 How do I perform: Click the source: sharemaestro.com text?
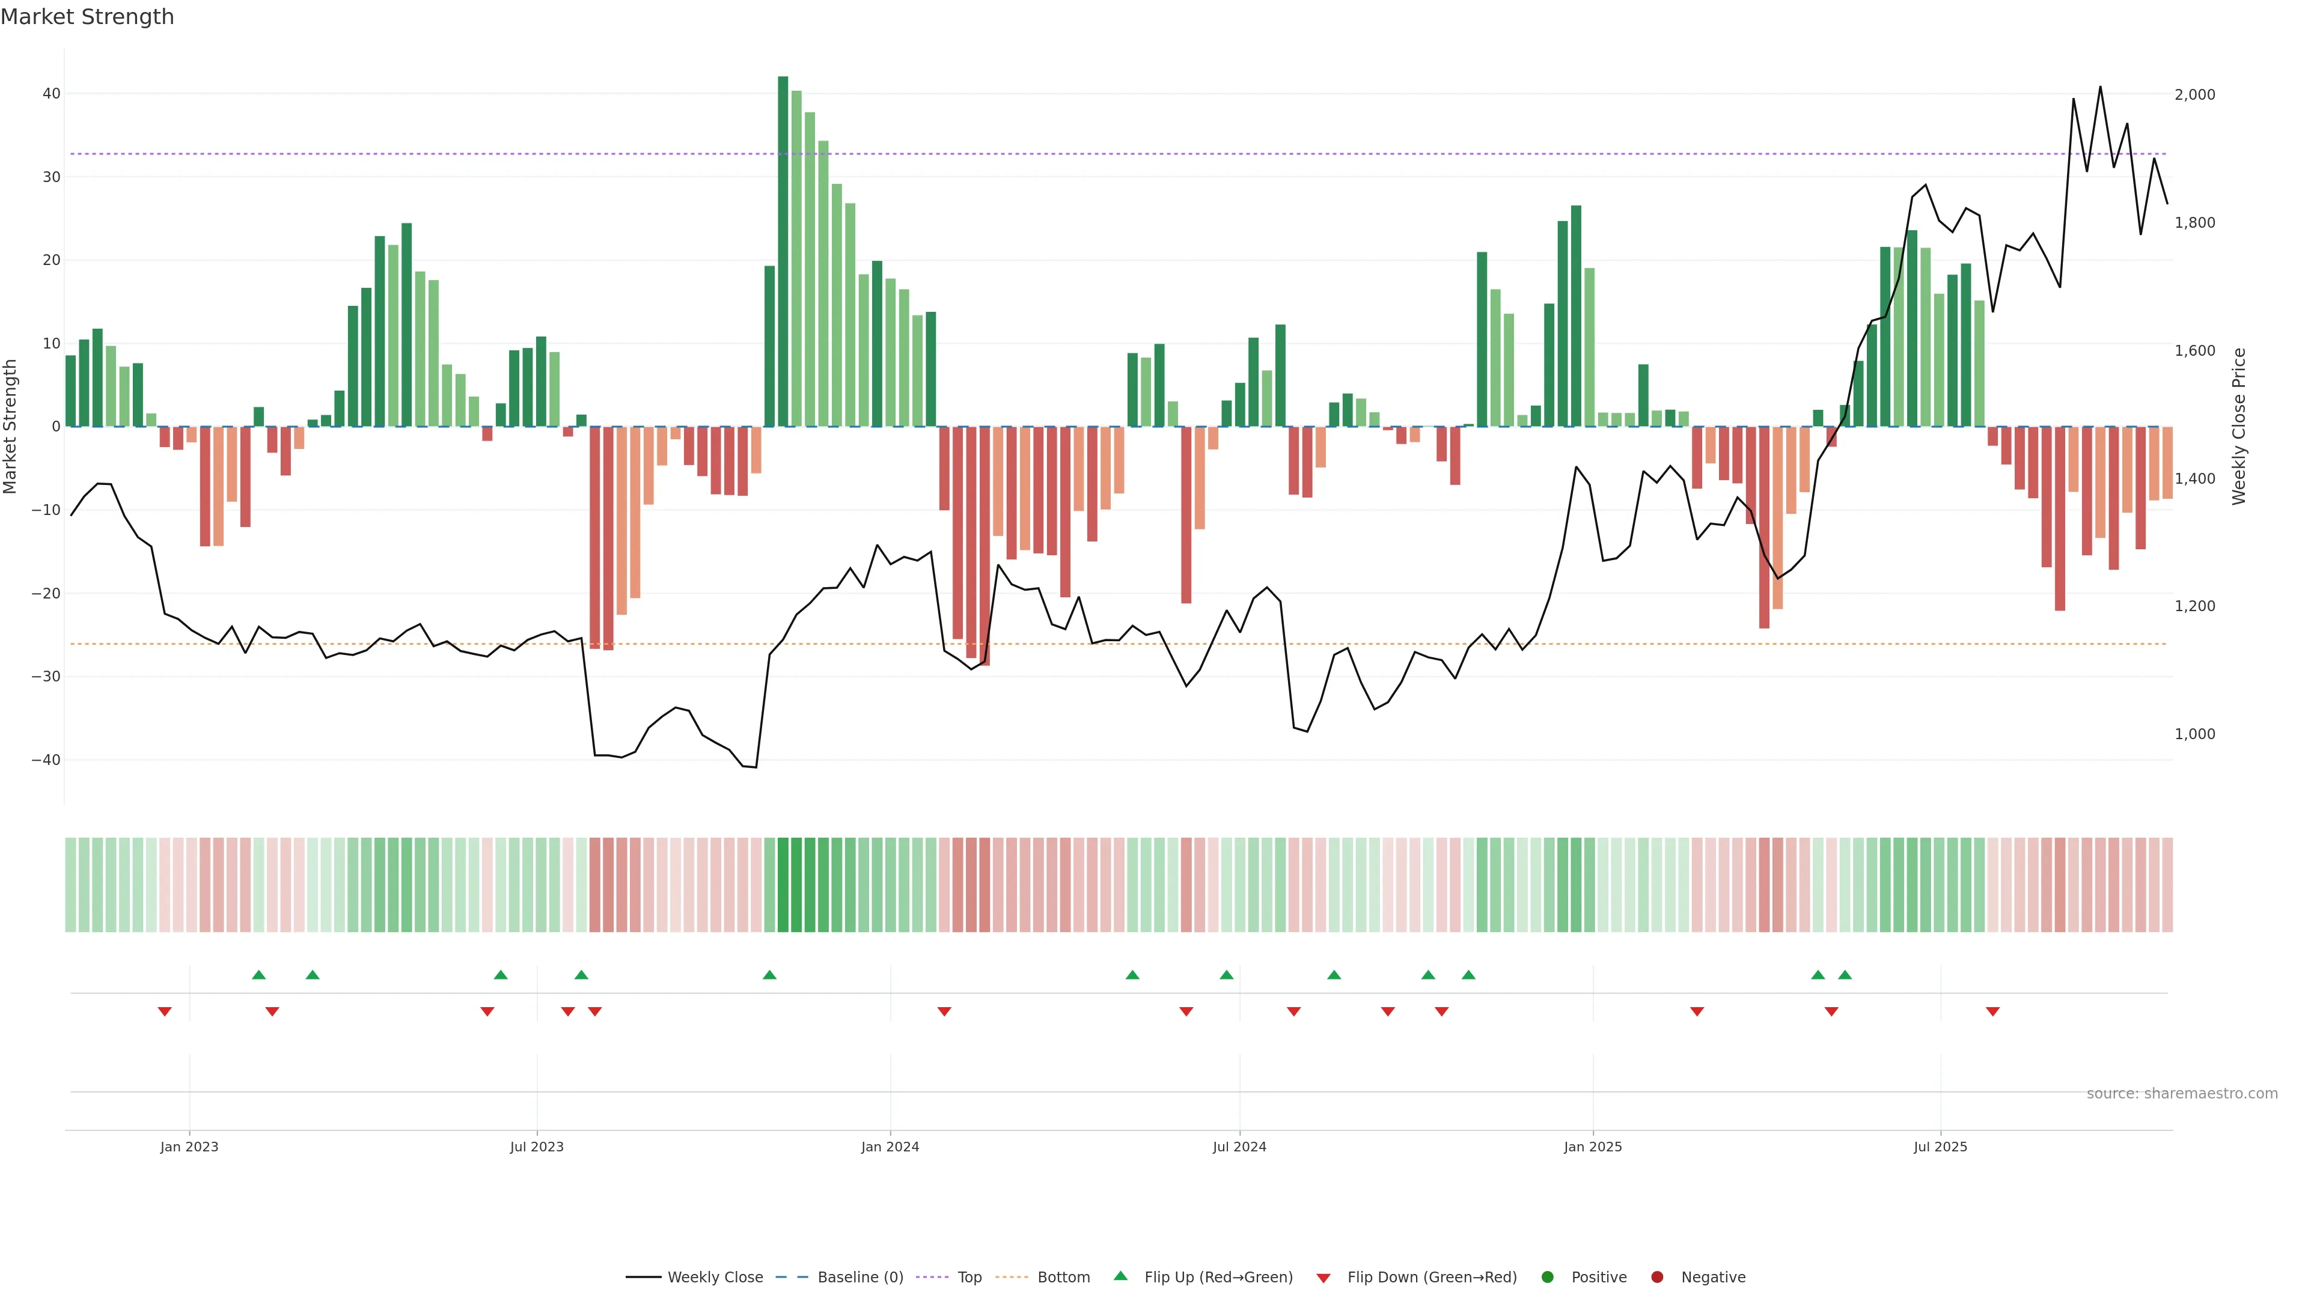pos(2182,1093)
